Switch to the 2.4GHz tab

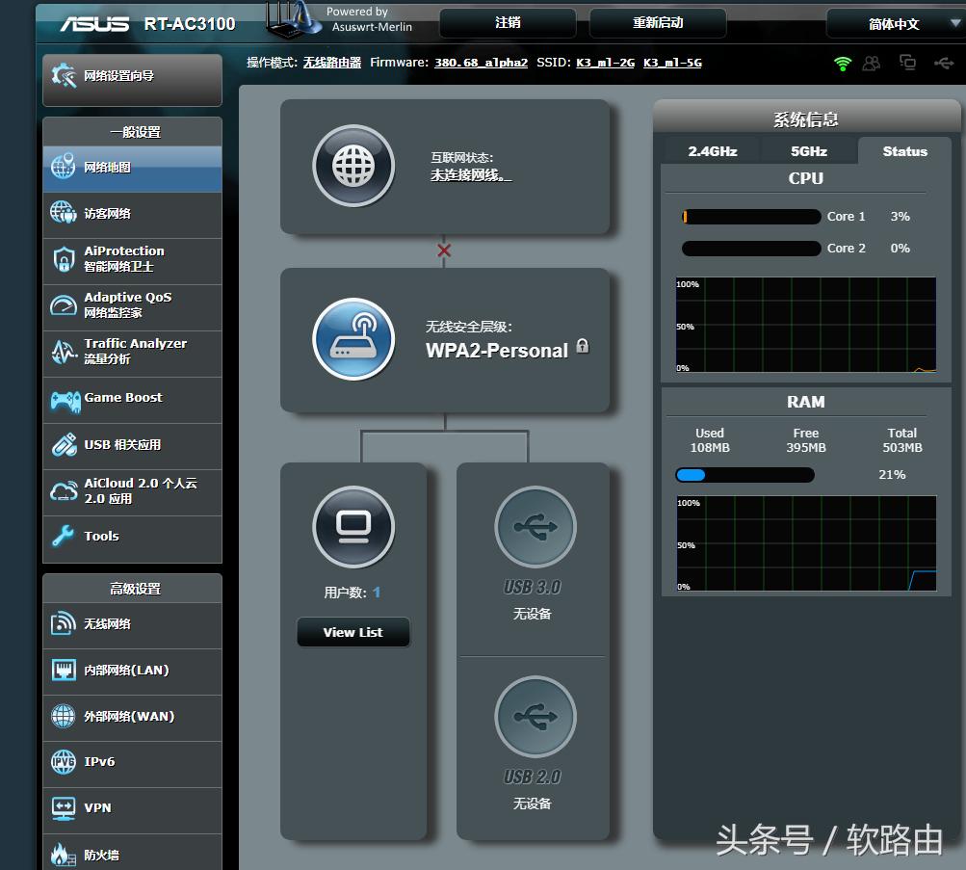pos(712,151)
